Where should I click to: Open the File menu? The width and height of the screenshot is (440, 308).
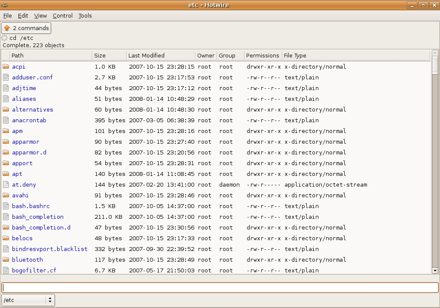coord(8,16)
